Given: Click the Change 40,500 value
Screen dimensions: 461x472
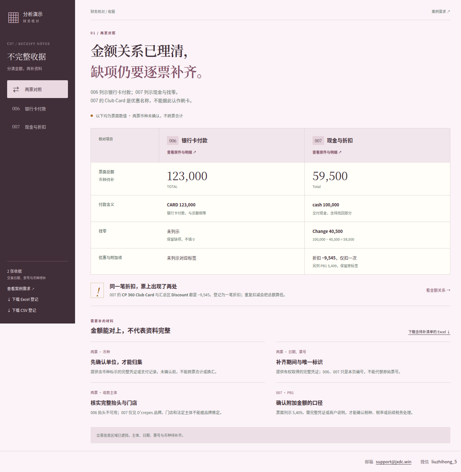Looking at the screenshot, I should [327, 231].
